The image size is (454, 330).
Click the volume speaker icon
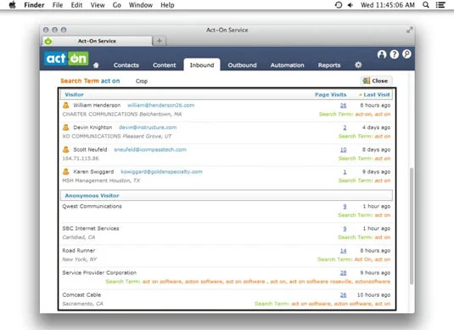(350, 5)
